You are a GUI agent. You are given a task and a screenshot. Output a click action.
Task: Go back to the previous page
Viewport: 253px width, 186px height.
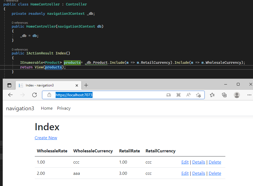coord(10,95)
